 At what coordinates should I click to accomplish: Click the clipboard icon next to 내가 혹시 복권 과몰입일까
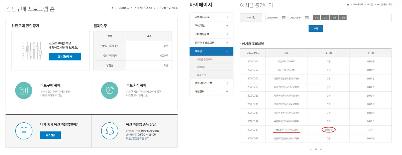[x=24, y=131]
